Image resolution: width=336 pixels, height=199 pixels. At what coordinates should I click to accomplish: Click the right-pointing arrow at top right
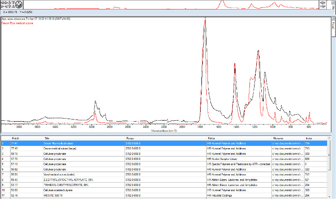pos(323,6)
